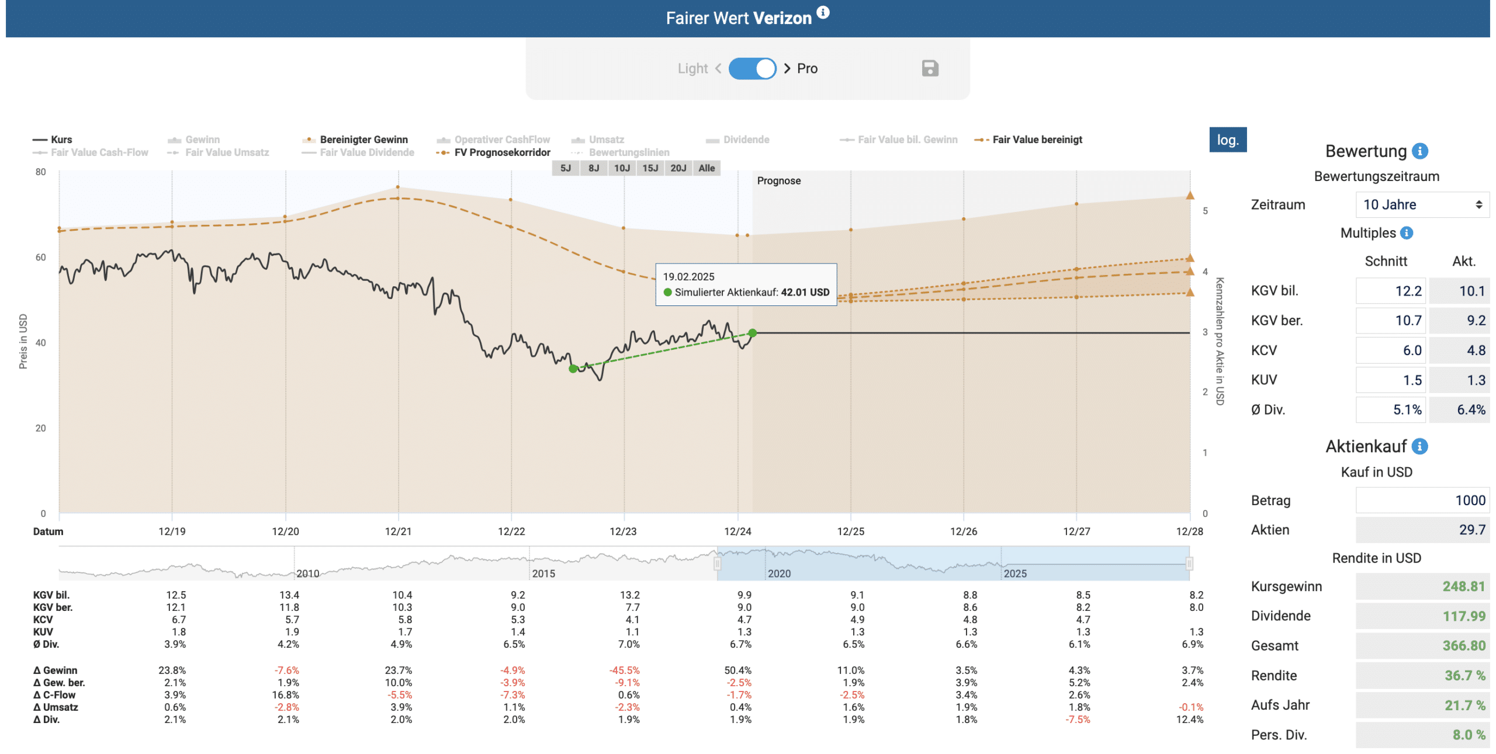Select the 5J time range
1496x754 pixels.
pos(566,168)
